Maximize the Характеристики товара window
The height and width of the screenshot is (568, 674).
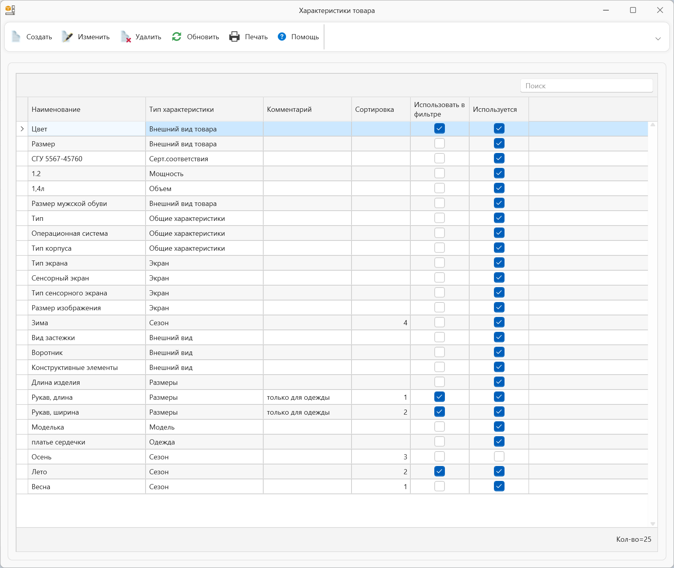633,10
